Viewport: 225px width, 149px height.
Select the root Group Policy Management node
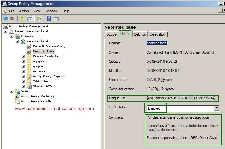(x=29, y=26)
